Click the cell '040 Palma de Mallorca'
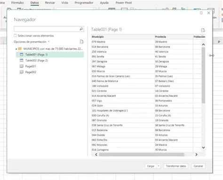This screenshot has height=180, width=223. [123, 81]
